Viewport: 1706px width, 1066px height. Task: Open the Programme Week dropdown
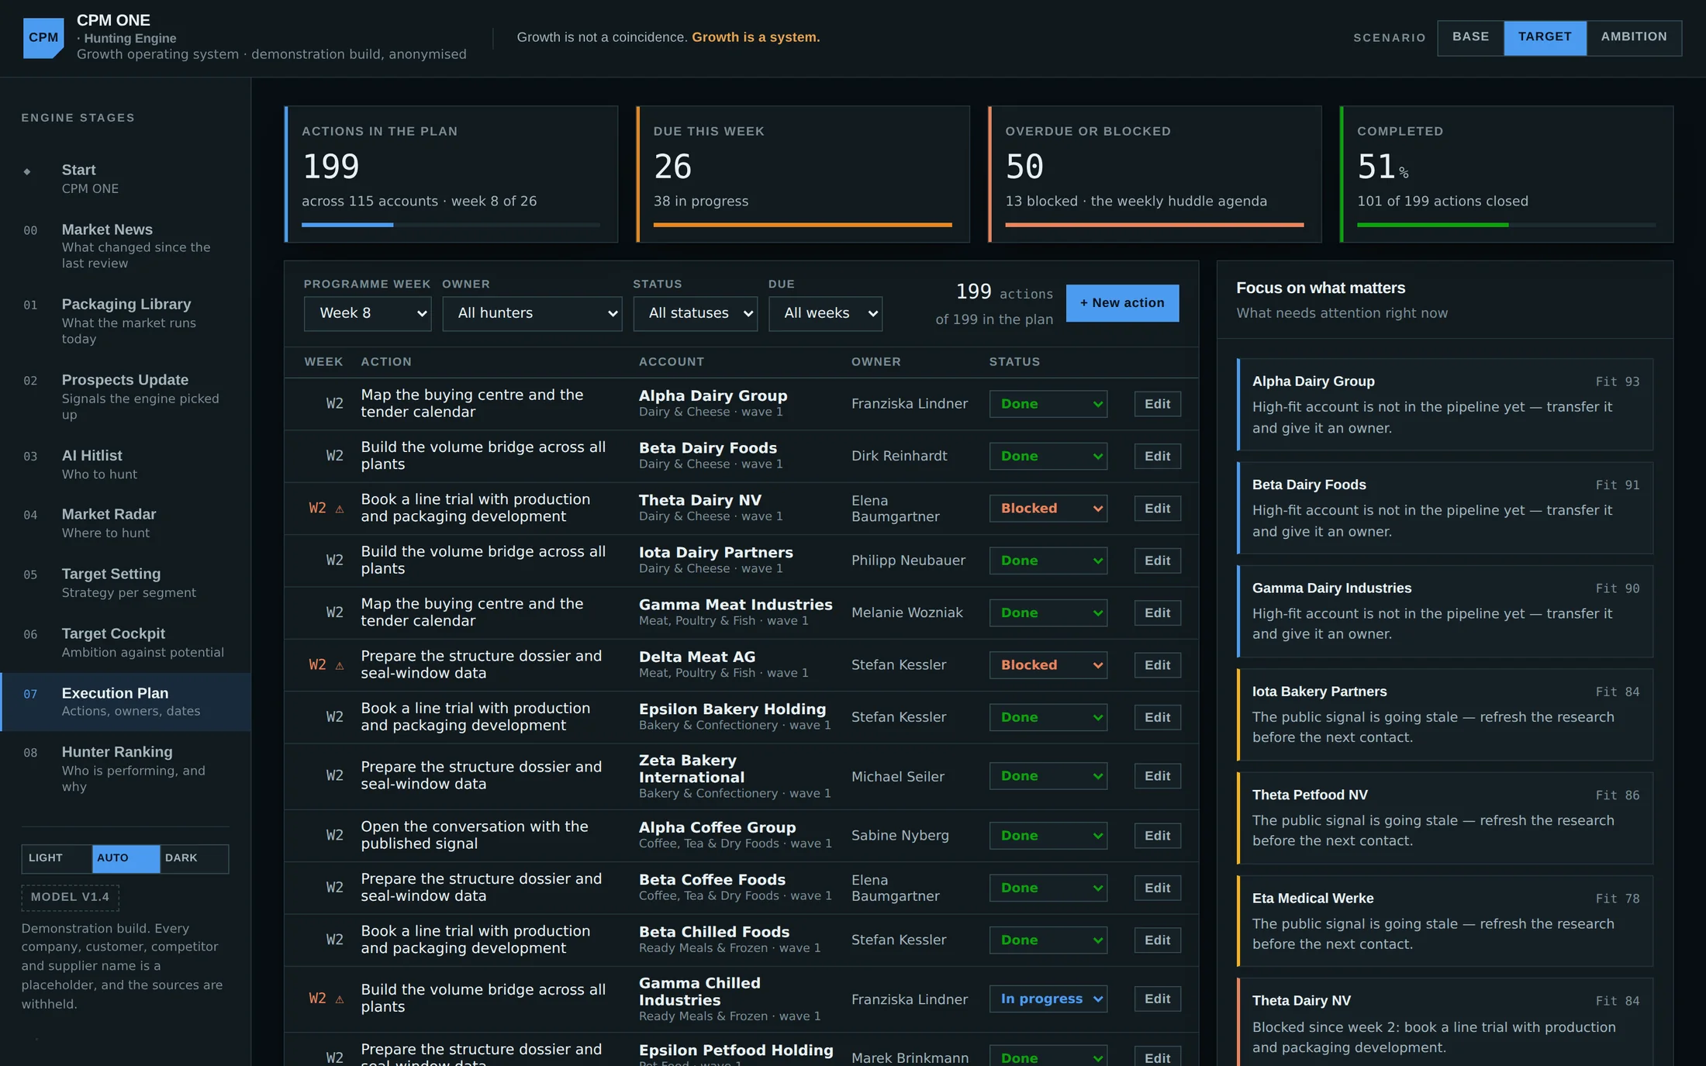[368, 313]
